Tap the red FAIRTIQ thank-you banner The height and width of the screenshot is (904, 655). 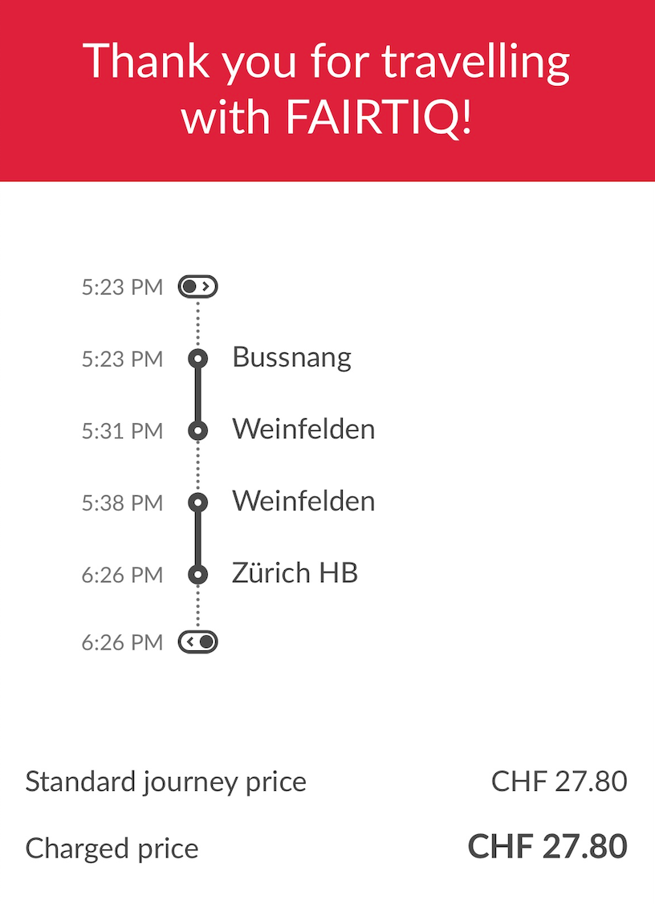[x=327, y=90]
